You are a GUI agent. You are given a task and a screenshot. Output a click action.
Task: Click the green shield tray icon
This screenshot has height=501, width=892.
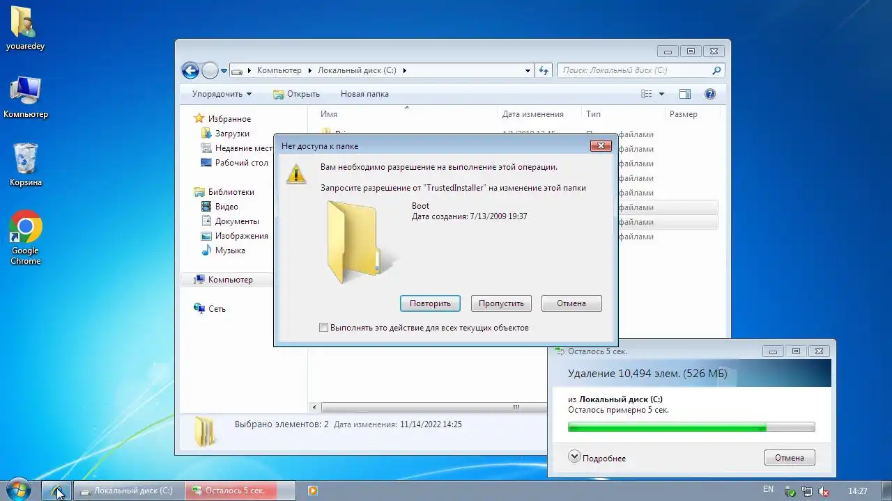(x=790, y=491)
